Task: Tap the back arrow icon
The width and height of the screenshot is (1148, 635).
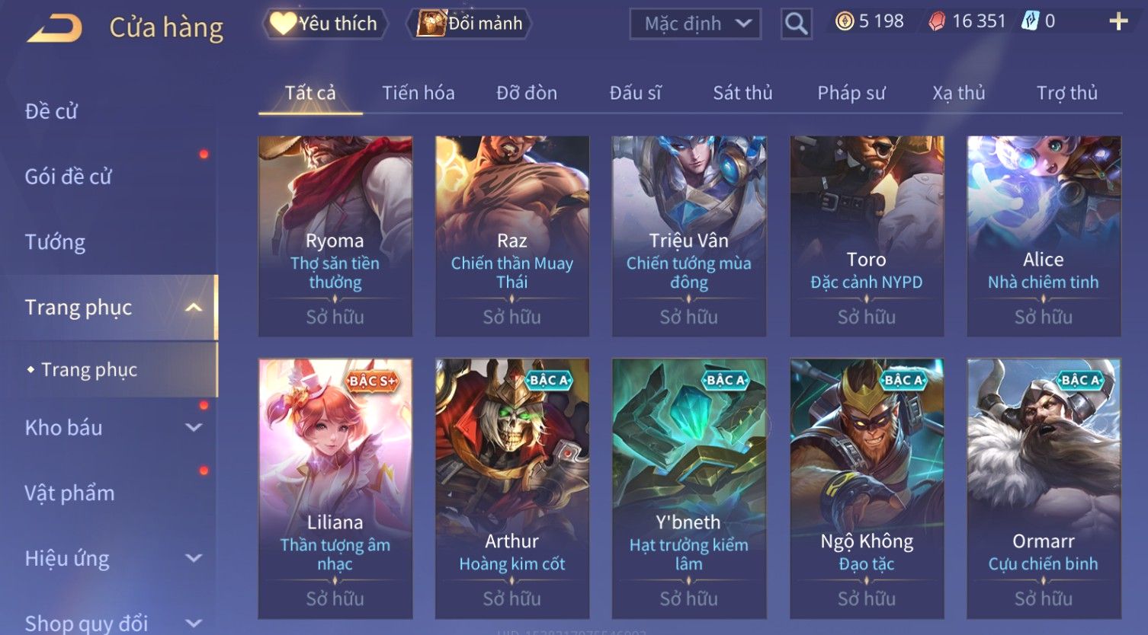Action: tap(55, 29)
